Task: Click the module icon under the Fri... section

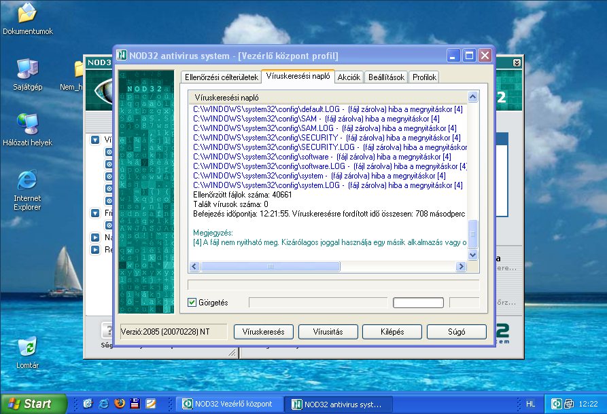Action: tap(109, 225)
